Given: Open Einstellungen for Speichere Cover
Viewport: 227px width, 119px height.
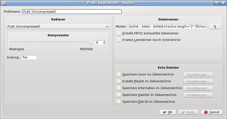Looking at the screenshot, I should 198,75.
